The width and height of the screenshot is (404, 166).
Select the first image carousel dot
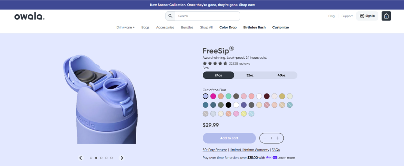pyautogui.click(x=91, y=158)
